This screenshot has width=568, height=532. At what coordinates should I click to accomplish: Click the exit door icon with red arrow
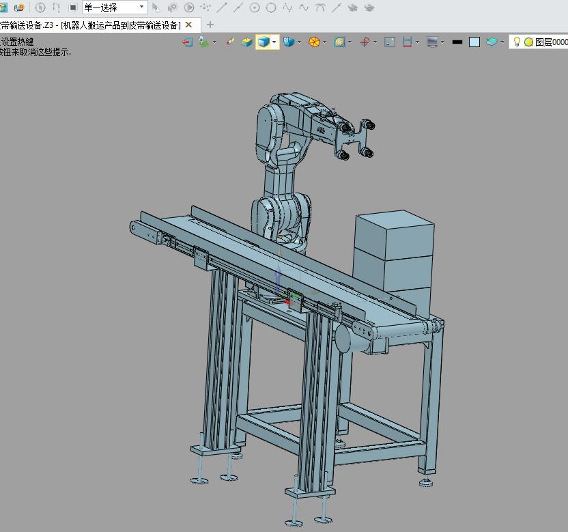pos(187,42)
